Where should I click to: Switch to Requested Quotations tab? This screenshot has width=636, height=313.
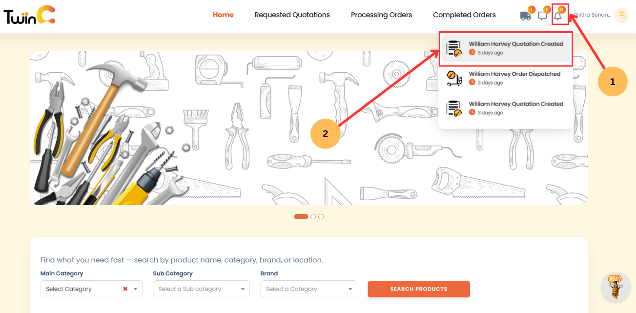click(292, 15)
